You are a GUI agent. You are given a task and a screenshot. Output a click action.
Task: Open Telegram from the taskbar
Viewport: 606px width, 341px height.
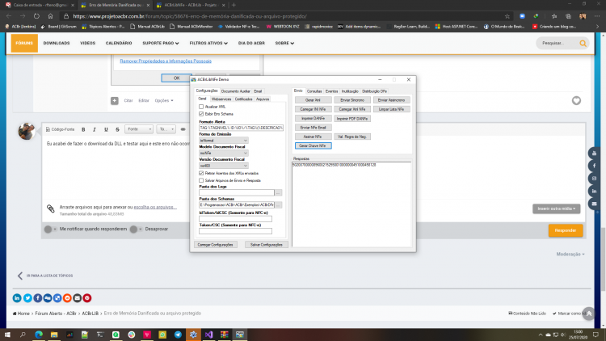tap(178, 335)
